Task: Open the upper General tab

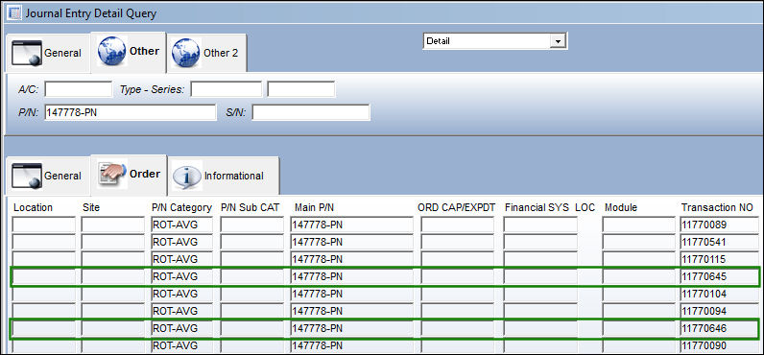Action: [47, 53]
